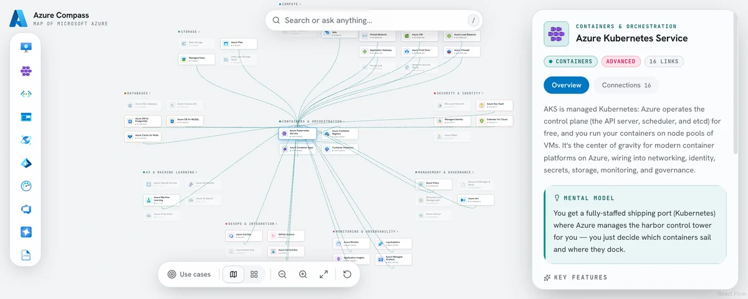Select the Application Gateway node
The image size is (748, 299).
378,51
